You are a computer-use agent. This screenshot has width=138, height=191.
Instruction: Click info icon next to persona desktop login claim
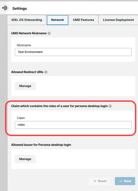110,106
